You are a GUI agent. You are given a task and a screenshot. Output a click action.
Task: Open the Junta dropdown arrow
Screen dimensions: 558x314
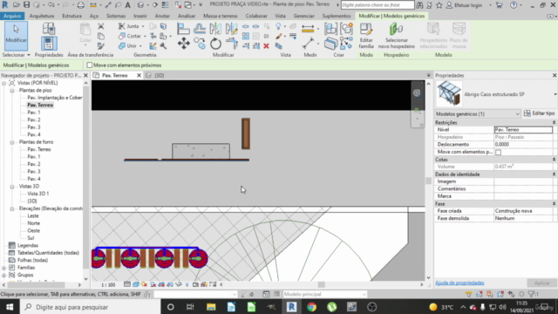click(x=143, y=26)
